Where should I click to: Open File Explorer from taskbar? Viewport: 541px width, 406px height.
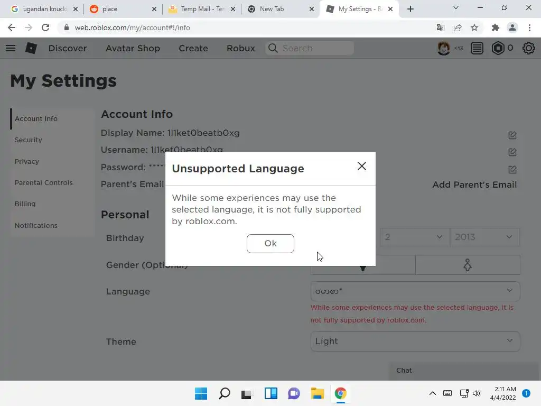pos(318,393)
